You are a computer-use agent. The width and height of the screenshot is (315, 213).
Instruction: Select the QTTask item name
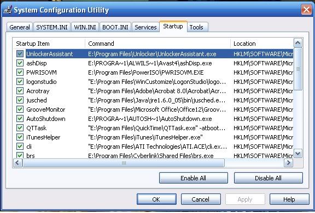36,128
